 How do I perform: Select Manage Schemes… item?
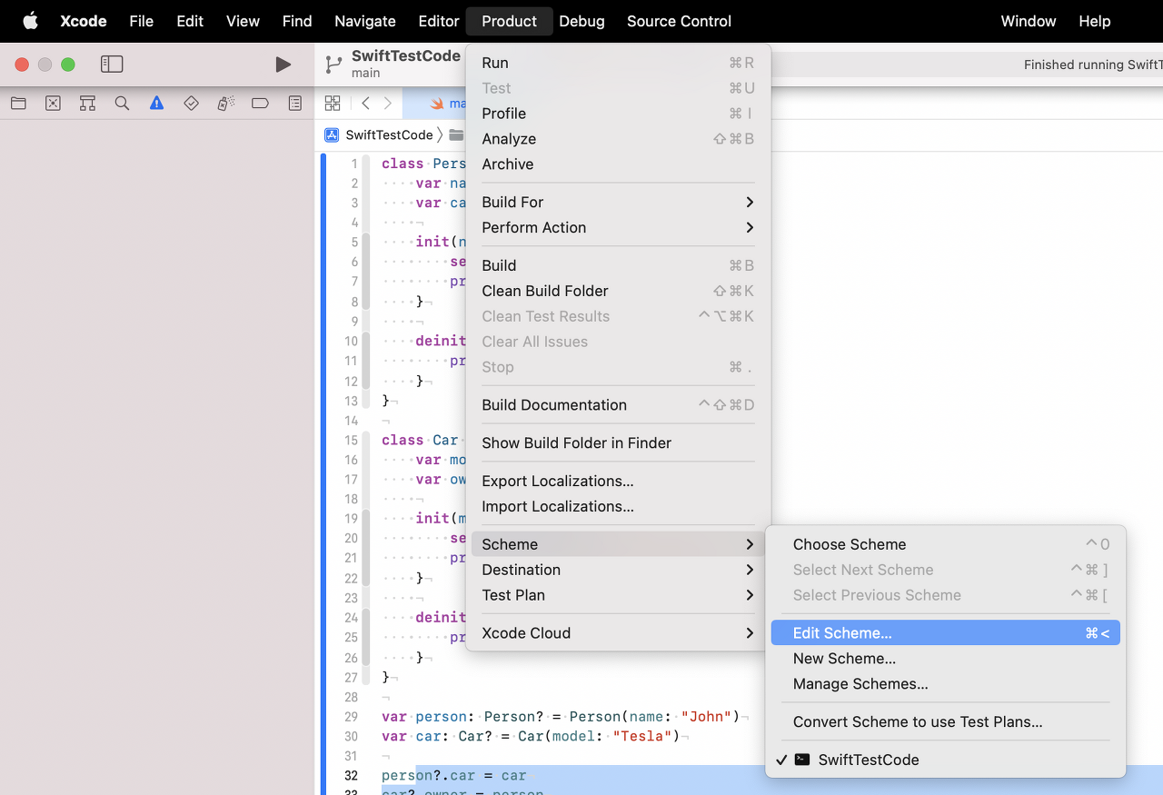pyautogui.click(x=946, y=684)
